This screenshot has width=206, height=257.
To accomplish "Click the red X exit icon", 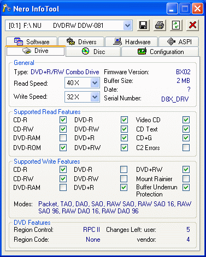I will [x=192, y=25].
